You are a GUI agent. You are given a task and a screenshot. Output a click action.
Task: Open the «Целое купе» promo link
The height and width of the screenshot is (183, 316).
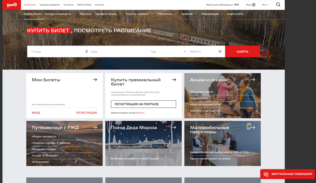click(x=199, y=98)
